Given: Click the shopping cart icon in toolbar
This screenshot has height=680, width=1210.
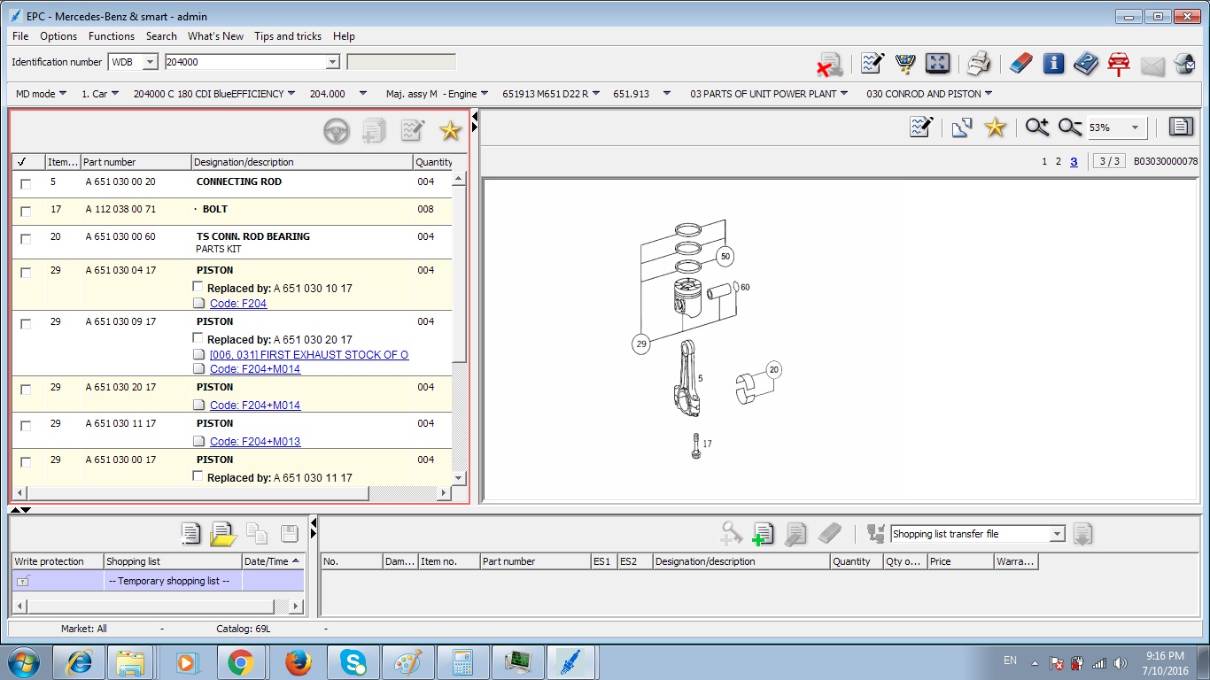Looking at the screenshot, I should pyautogui.click(x=905, y=63).
